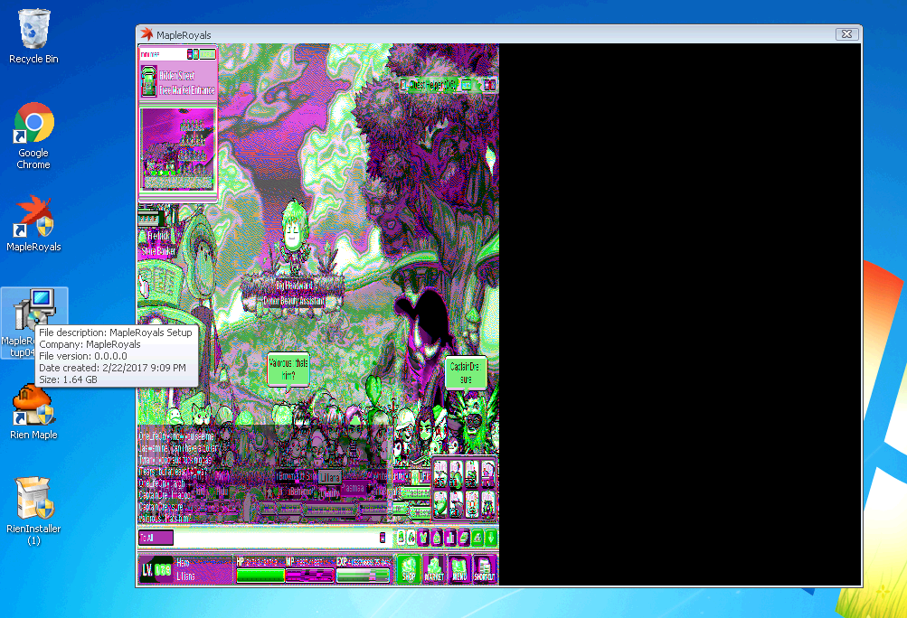Select the RienInstaller (1) desktop icon
907x618 pixels.
click(x=33, y=506)
